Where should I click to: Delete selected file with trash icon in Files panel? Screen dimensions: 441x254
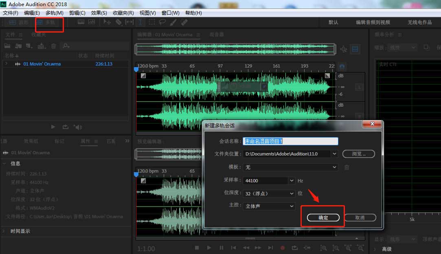tap(53, 46)
